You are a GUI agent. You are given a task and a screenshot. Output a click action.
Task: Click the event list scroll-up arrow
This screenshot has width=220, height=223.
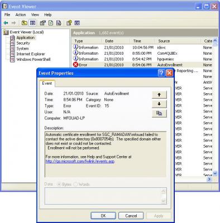(215, 40)
